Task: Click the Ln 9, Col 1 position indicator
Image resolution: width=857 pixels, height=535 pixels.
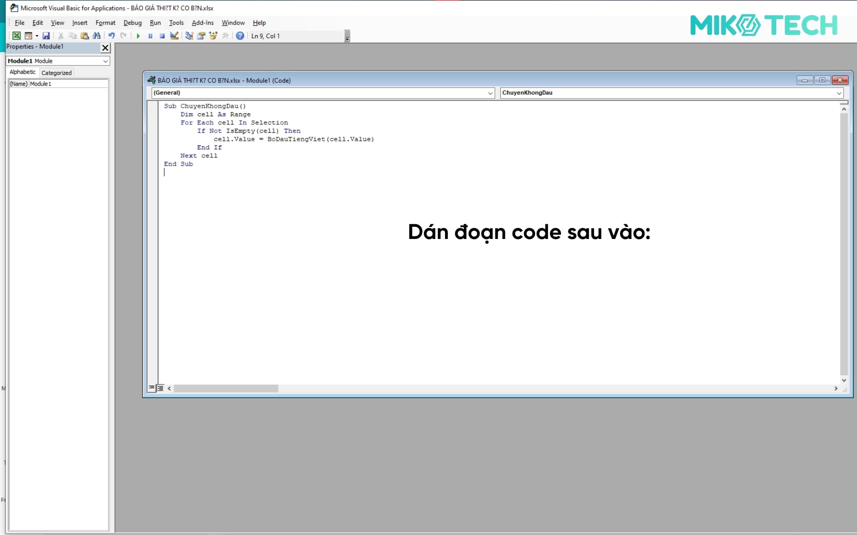Action: (266, 36)
